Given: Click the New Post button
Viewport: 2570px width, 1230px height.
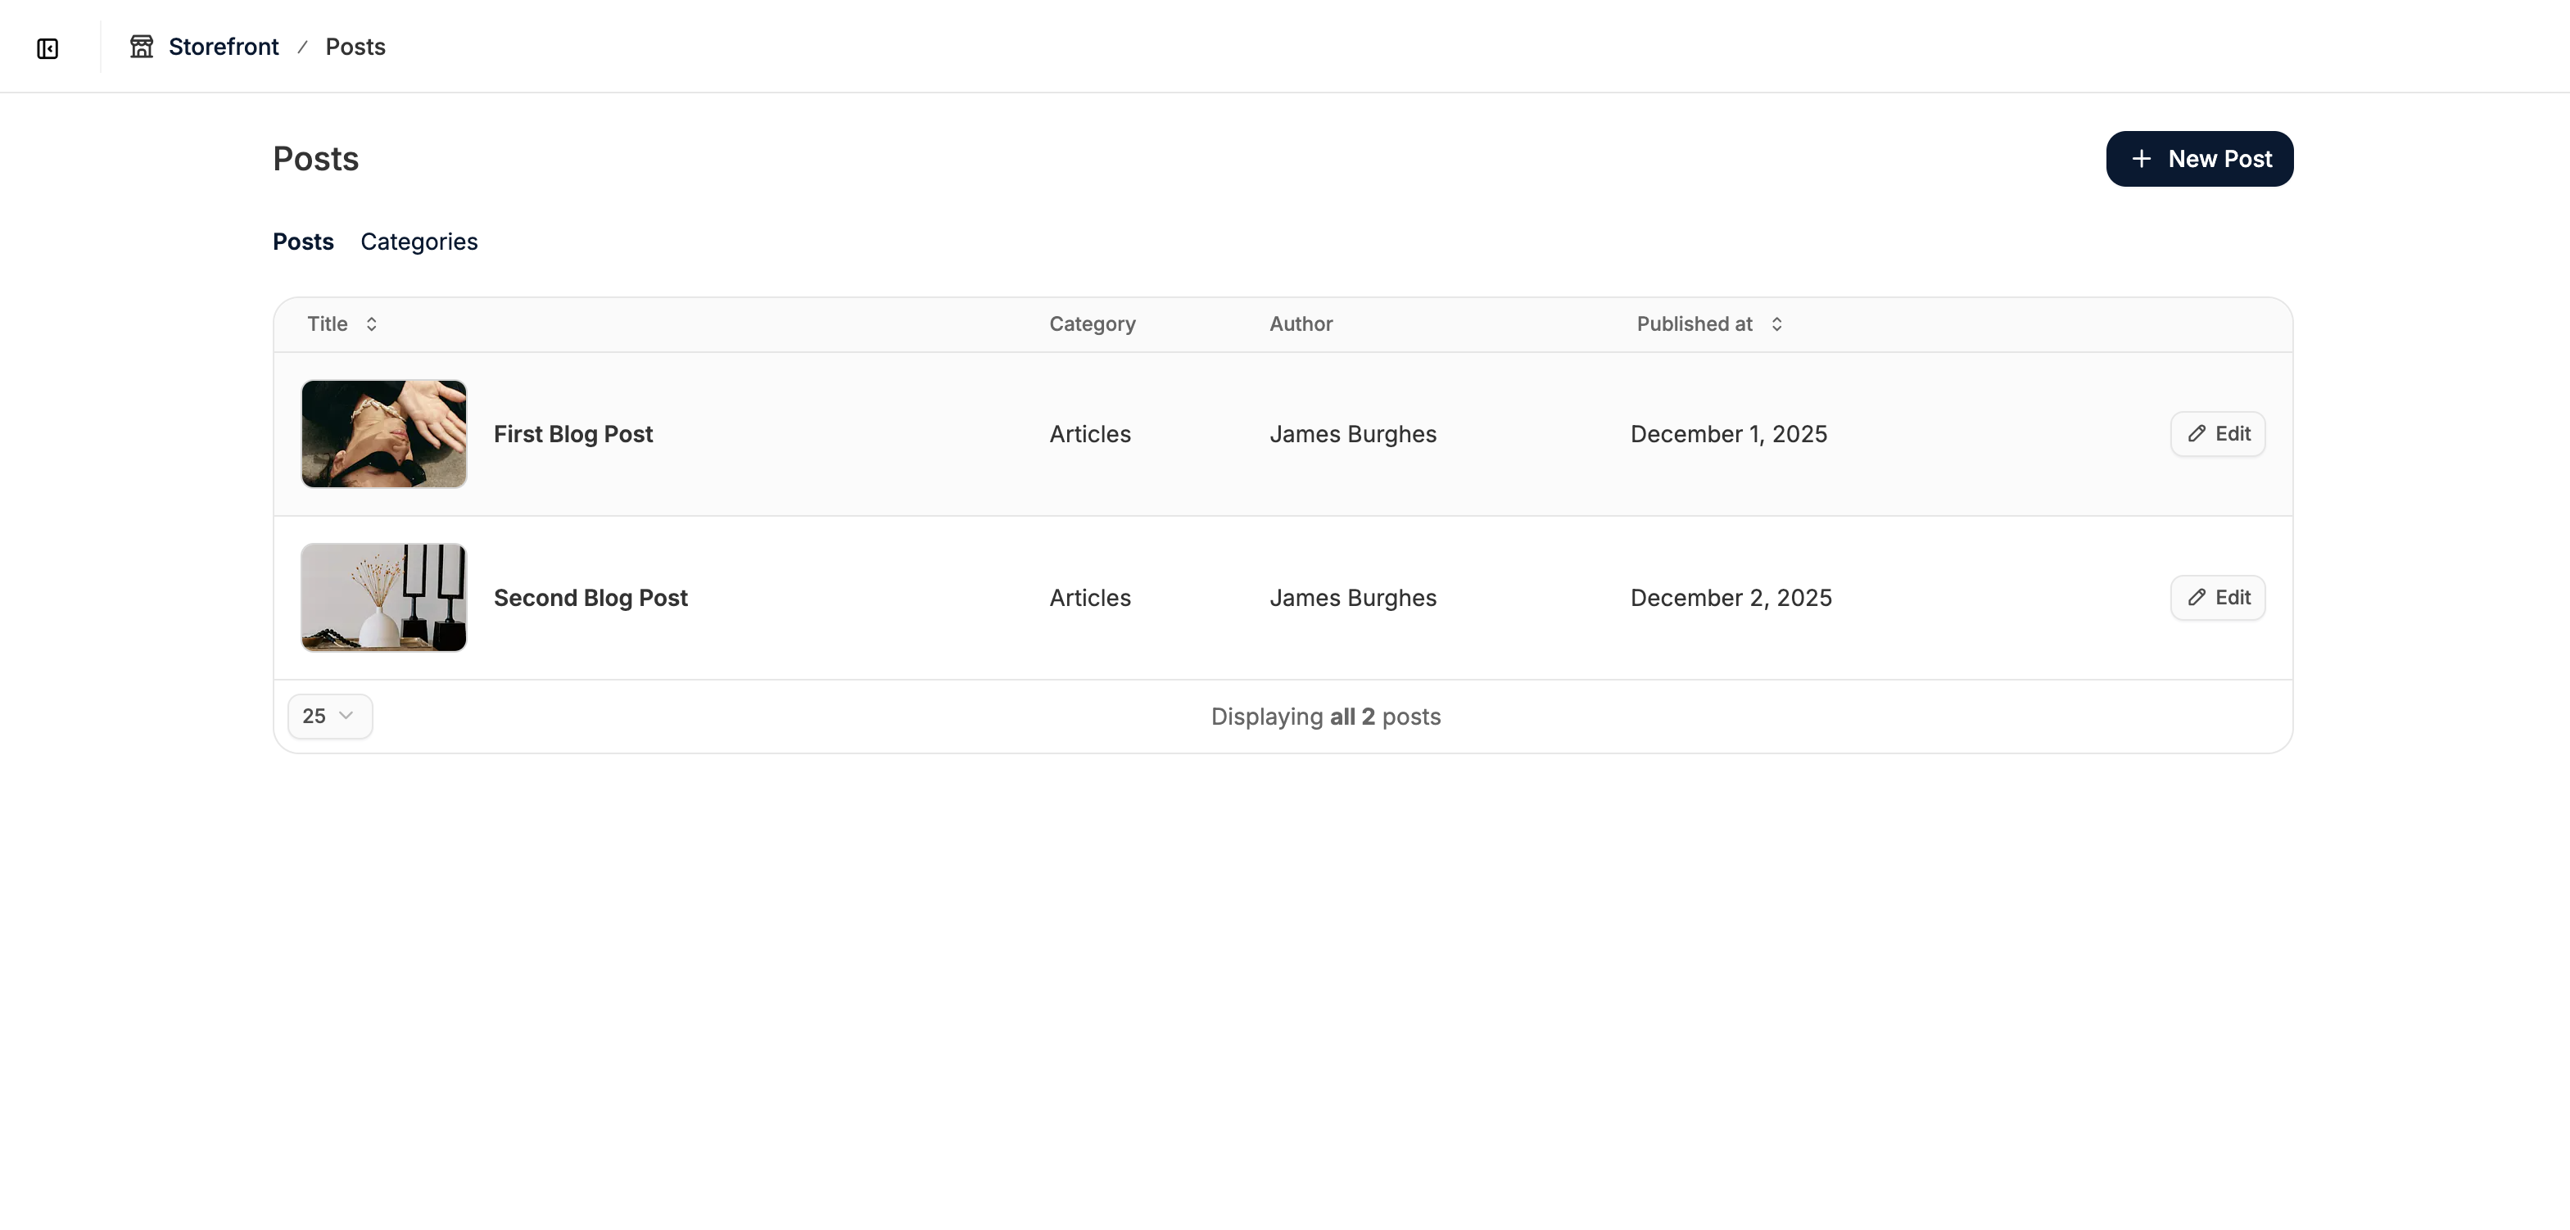Looking at the screenshot, I should (2199, 159).
